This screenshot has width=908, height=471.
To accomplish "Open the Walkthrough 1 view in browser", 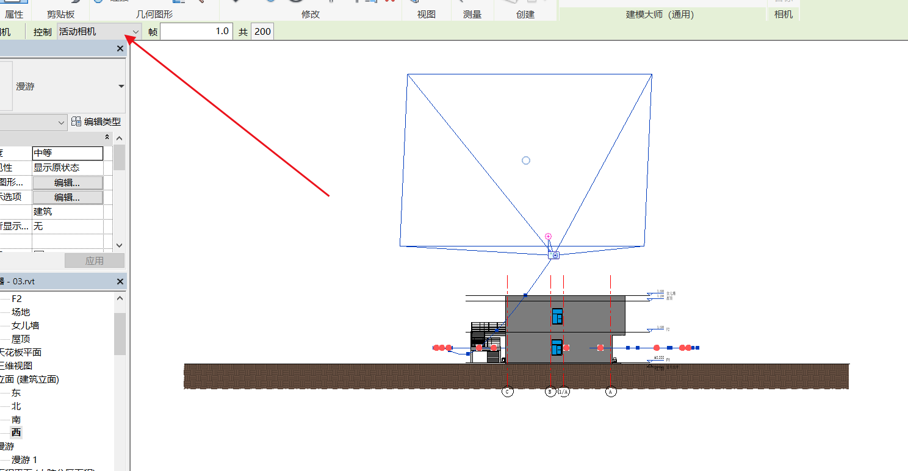I will [24, 460].
